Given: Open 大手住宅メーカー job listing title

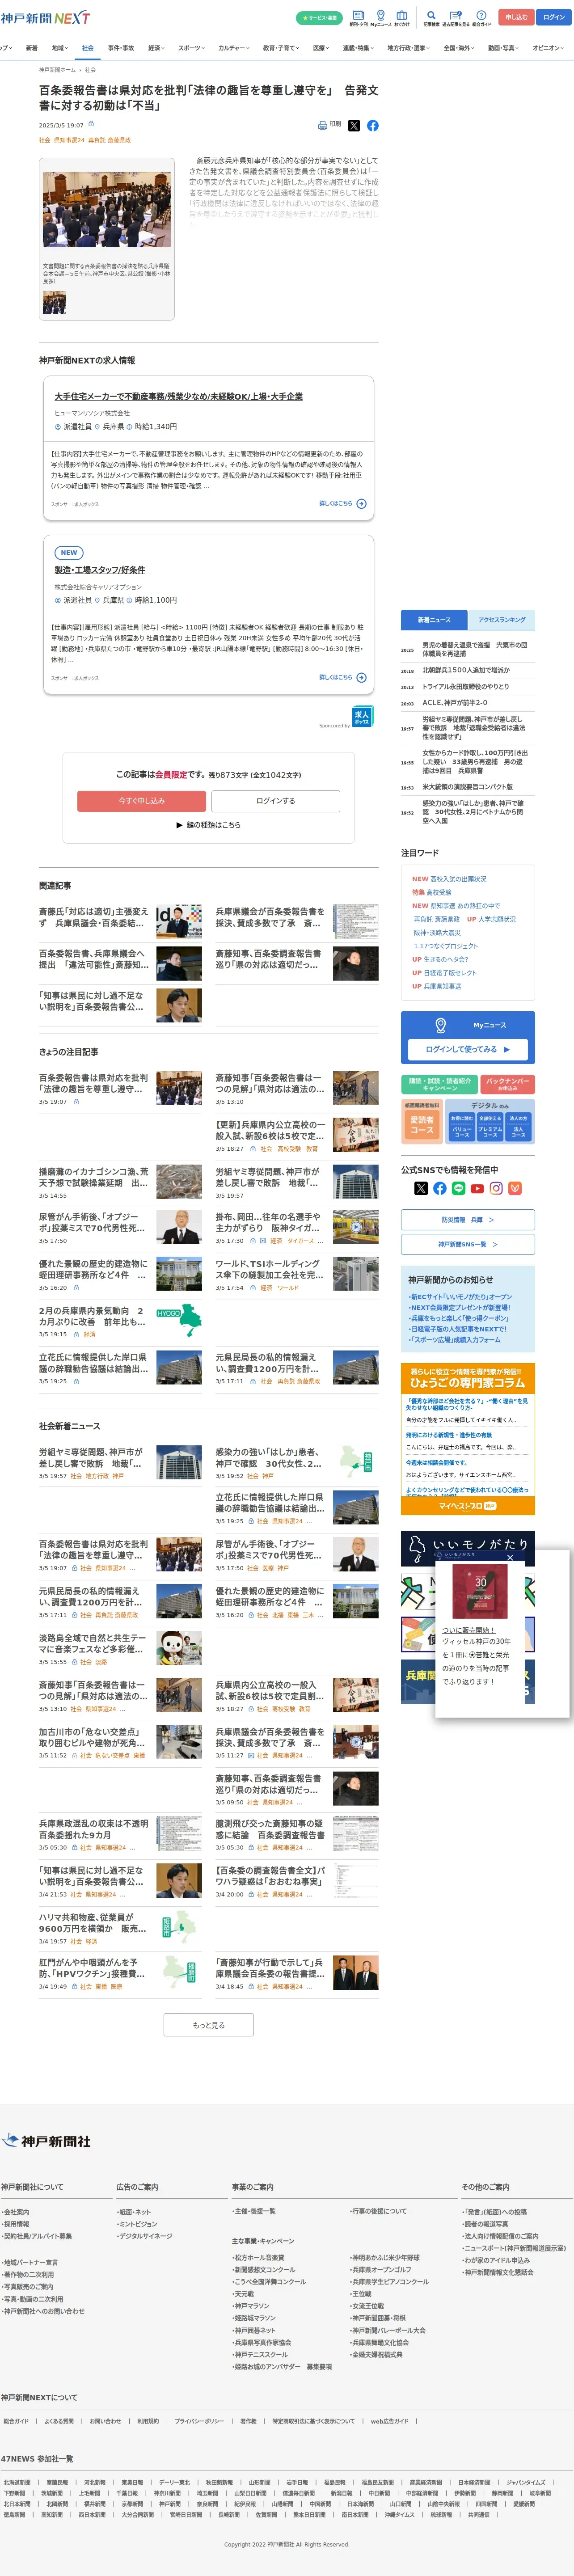Looking at the screenshot, I should (x=178, y=397).
